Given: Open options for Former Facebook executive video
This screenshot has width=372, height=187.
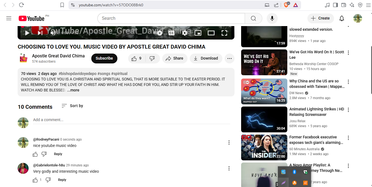Looking at the screenshot, I should (348, 138).
